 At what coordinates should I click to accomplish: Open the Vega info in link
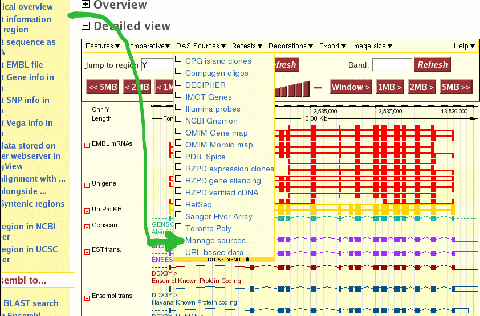point(27,123)
